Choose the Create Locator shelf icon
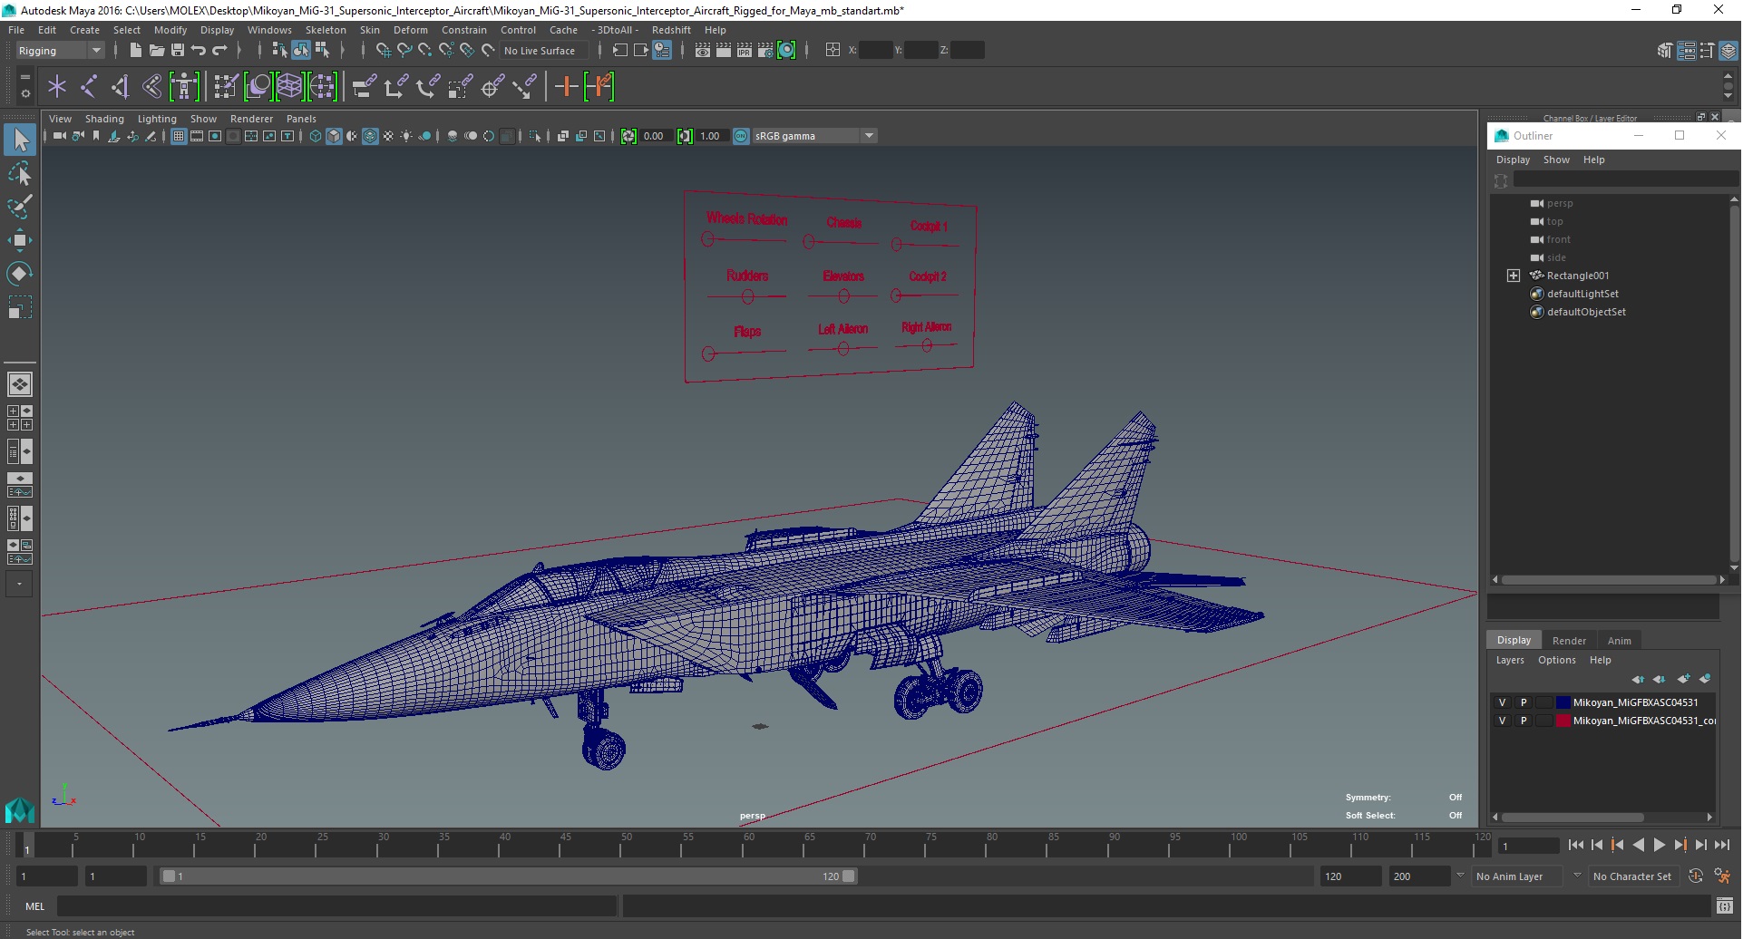 (57, 87)
